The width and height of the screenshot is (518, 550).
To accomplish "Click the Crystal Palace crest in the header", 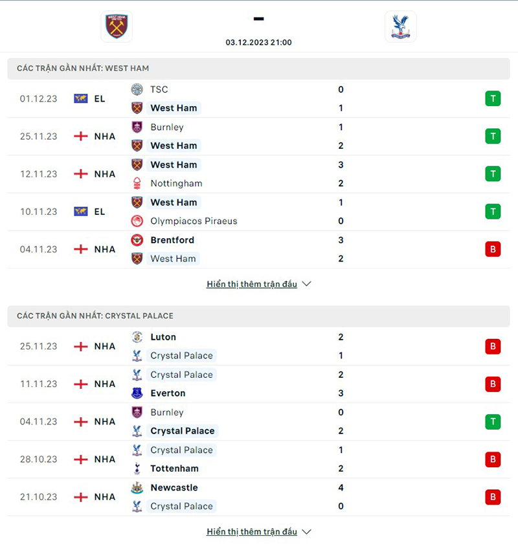I will (400, 27).
